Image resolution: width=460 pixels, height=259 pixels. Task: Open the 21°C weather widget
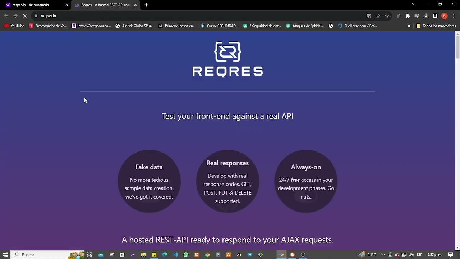[x=368, y=255]
